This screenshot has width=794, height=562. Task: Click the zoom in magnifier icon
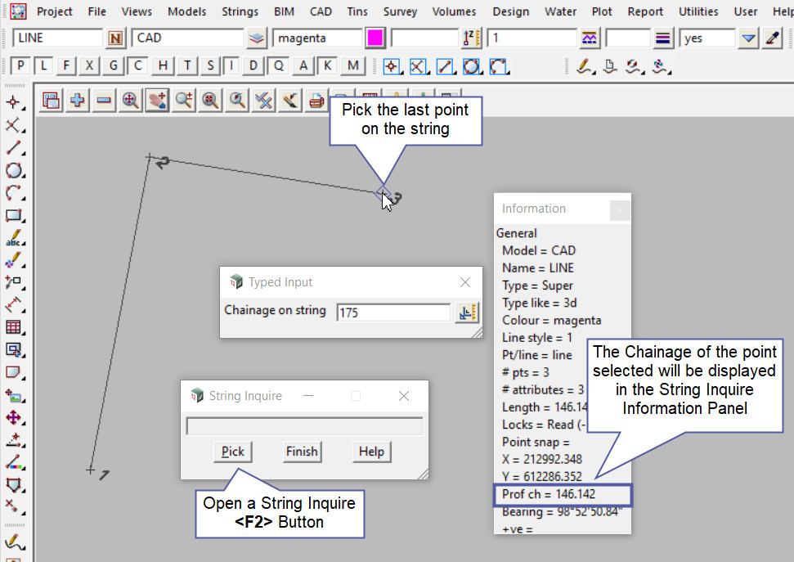tap(184, 101)
